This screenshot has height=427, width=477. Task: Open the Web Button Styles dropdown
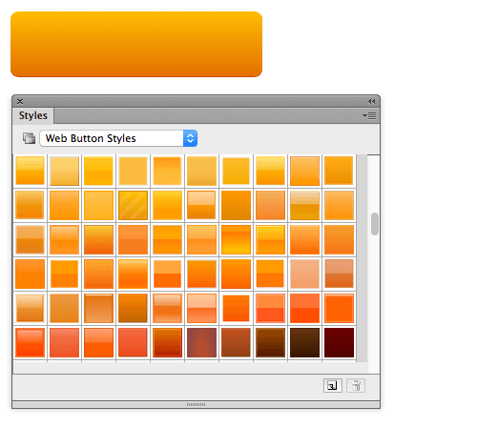(x=118, y=138)
